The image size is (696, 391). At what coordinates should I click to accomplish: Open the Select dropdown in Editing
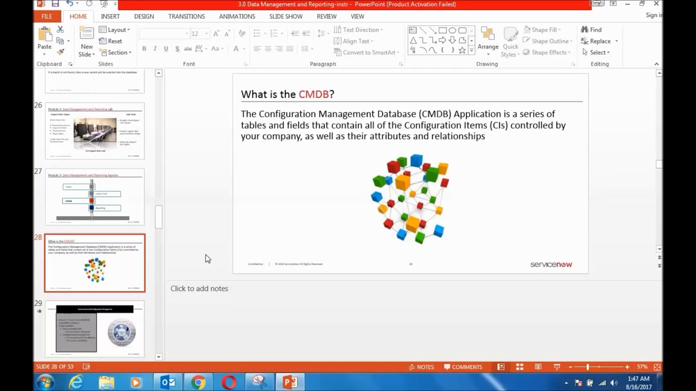click(595, 53)
